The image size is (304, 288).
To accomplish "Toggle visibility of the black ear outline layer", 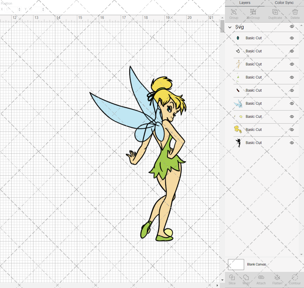I will pos(292,51).
